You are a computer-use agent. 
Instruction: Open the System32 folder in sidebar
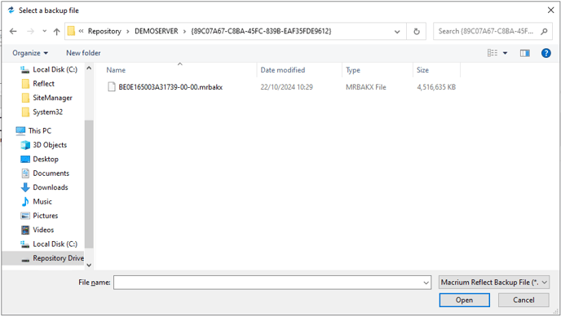(47, 112)
